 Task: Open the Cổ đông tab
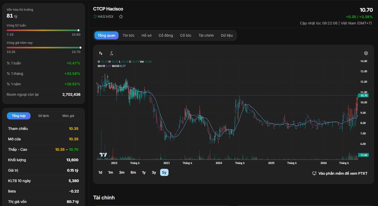[166, 35]
